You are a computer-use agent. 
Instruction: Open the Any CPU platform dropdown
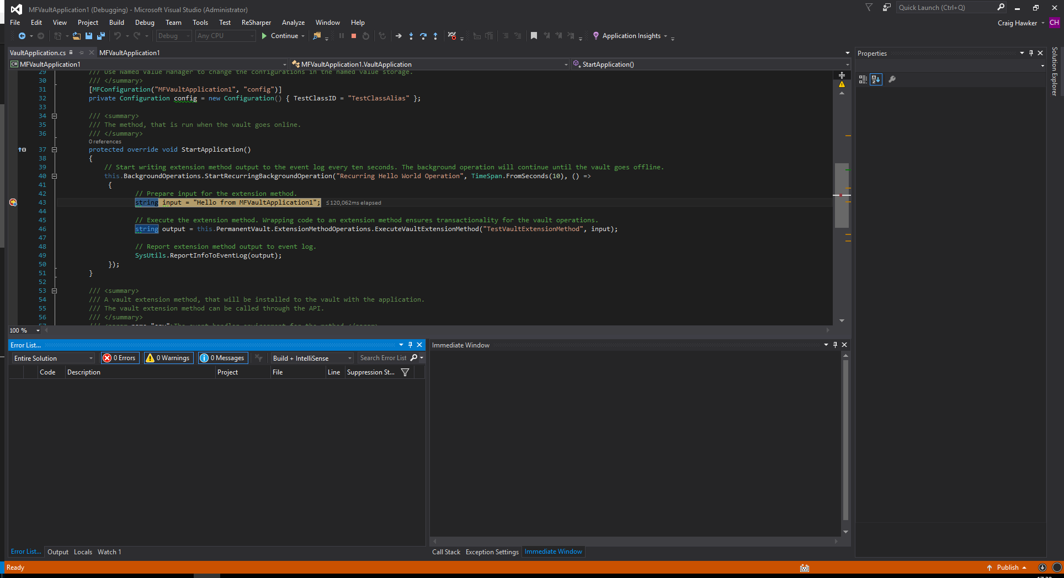(x=224, y=36)
